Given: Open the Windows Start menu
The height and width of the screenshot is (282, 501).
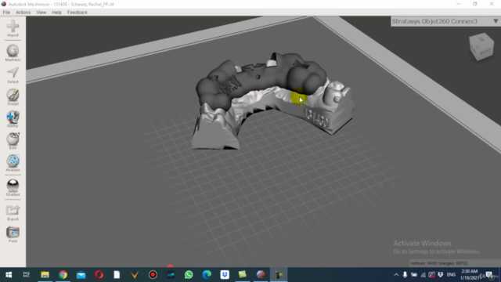Looking at the screenshot, I should [9, 275].
